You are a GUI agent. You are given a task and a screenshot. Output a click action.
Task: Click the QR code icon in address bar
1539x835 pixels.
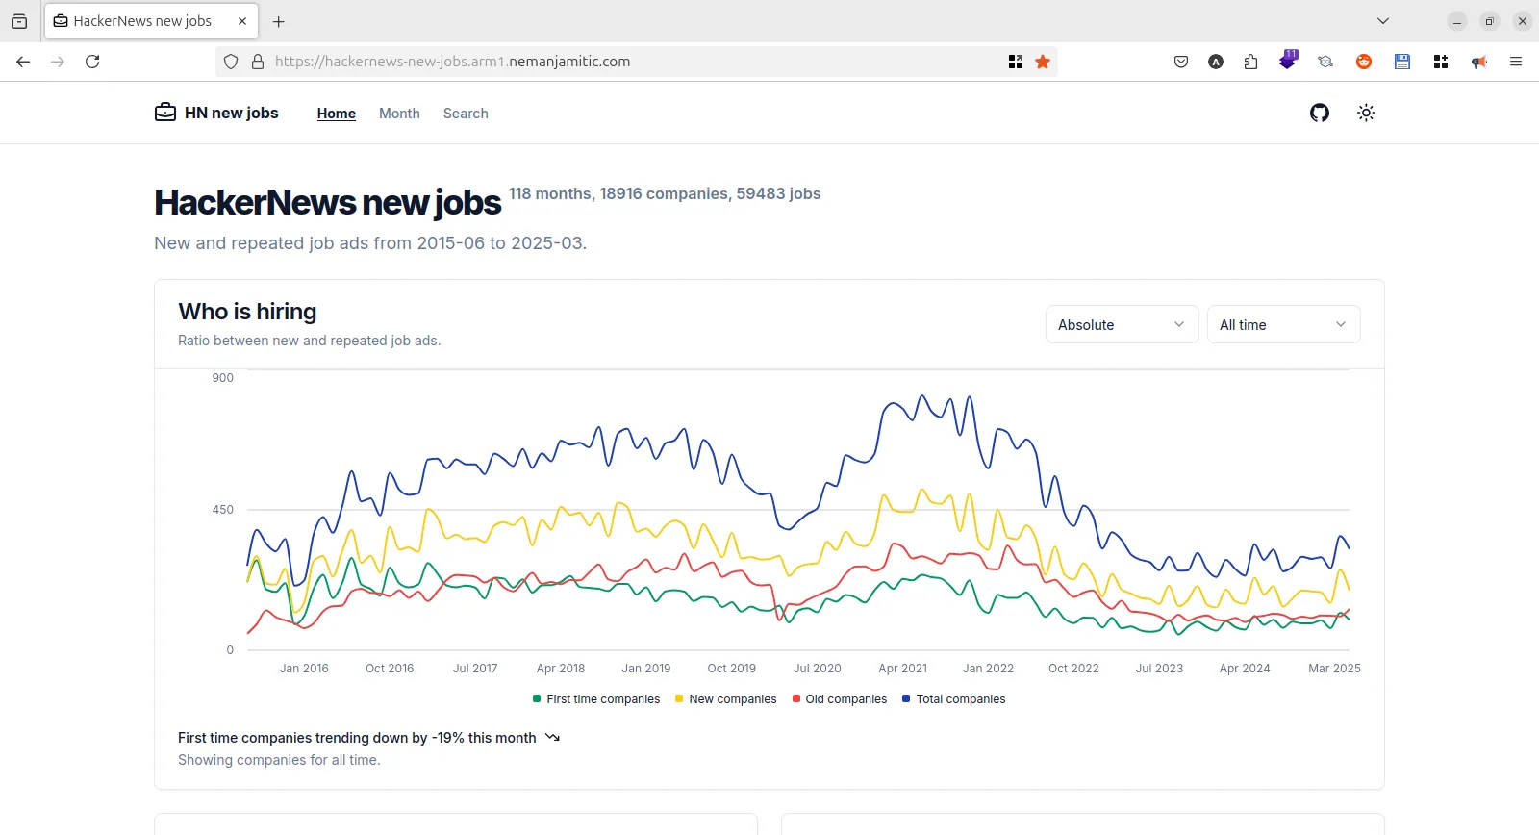click(x=1015, y=62)
